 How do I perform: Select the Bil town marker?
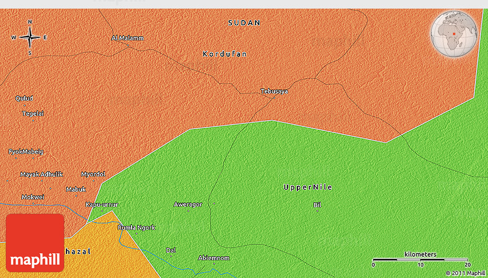tap(317, 211)
